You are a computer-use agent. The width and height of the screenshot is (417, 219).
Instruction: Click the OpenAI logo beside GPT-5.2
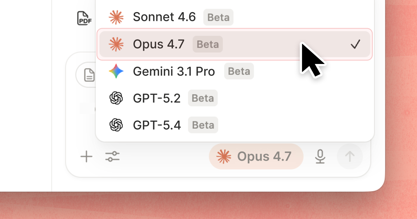click(x=116, y=98)
